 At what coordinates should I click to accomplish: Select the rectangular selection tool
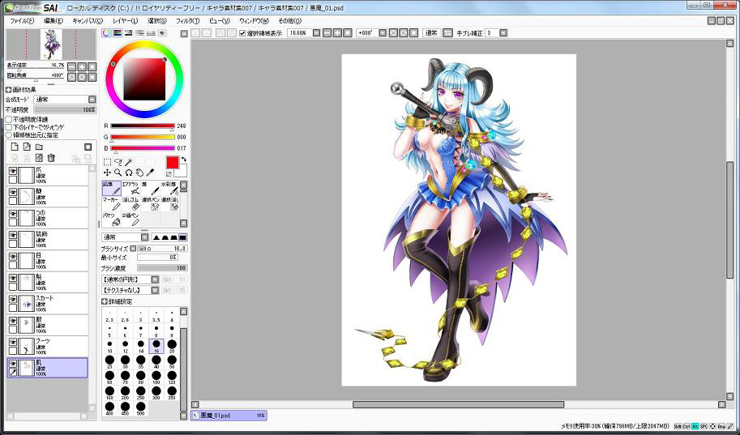tap(107, 161)
